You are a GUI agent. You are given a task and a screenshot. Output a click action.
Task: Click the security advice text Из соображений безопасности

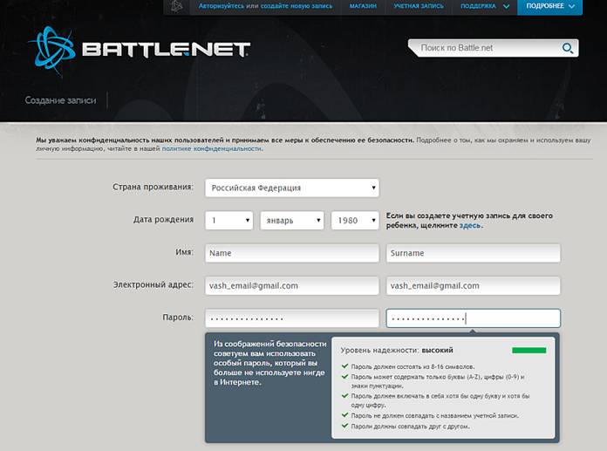click(x=269, y=363)
